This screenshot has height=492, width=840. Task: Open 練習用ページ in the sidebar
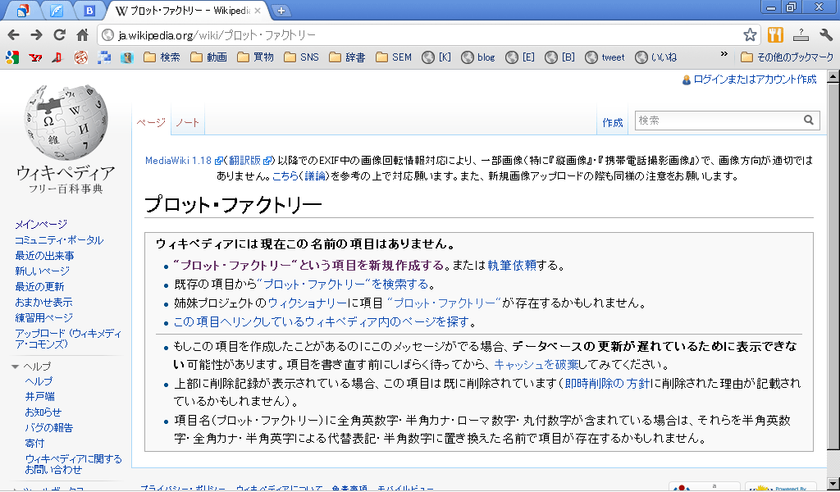44,317
